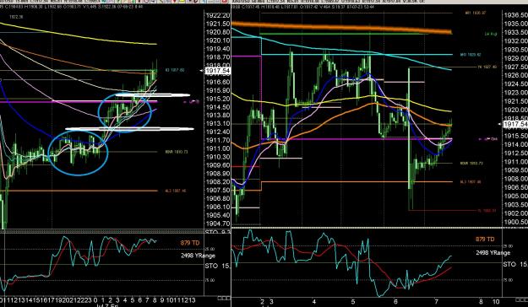
Task: Click the 879 TD label, left chart
Action: coord(189,243)
